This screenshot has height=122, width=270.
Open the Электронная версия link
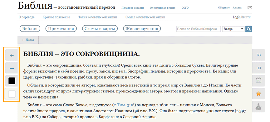163,8
